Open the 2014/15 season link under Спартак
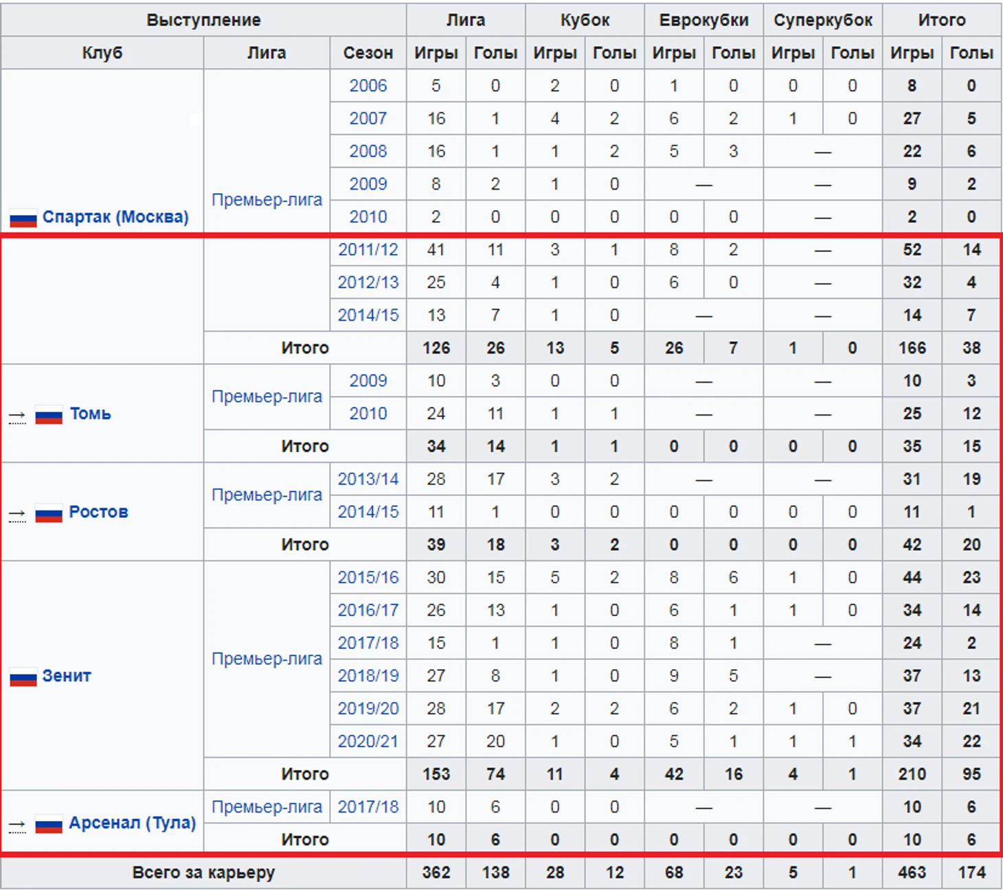The image size is (1003, 891). (368, 315)
